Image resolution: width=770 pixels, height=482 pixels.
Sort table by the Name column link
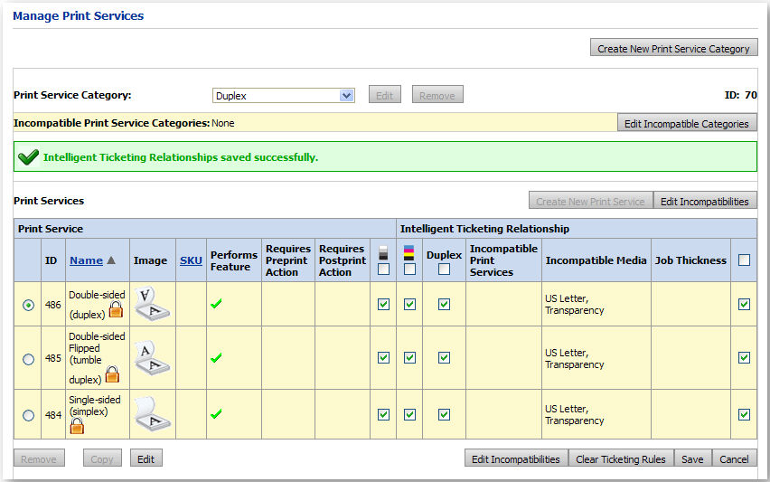pos(86,260)
